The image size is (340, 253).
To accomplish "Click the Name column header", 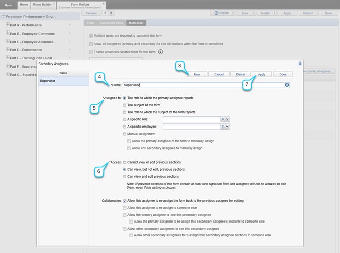I will [x=63, y=73].
